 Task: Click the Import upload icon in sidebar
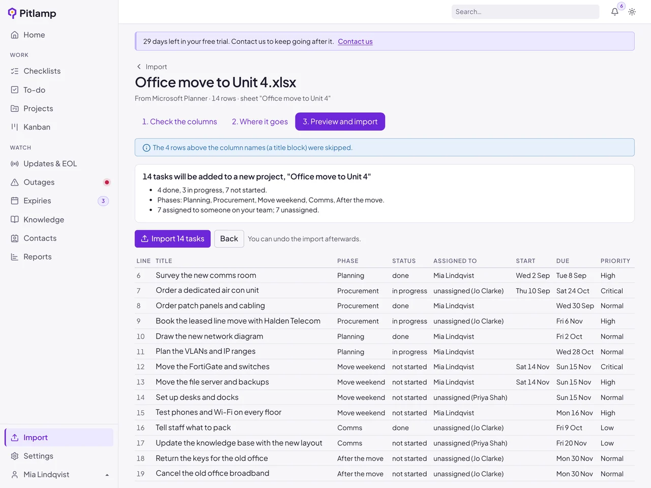pos(15,437)
